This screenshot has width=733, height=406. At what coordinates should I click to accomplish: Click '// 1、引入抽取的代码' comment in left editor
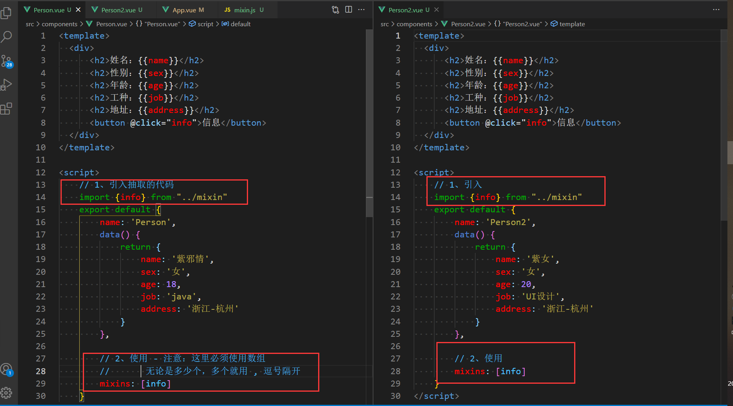[127, 185]
